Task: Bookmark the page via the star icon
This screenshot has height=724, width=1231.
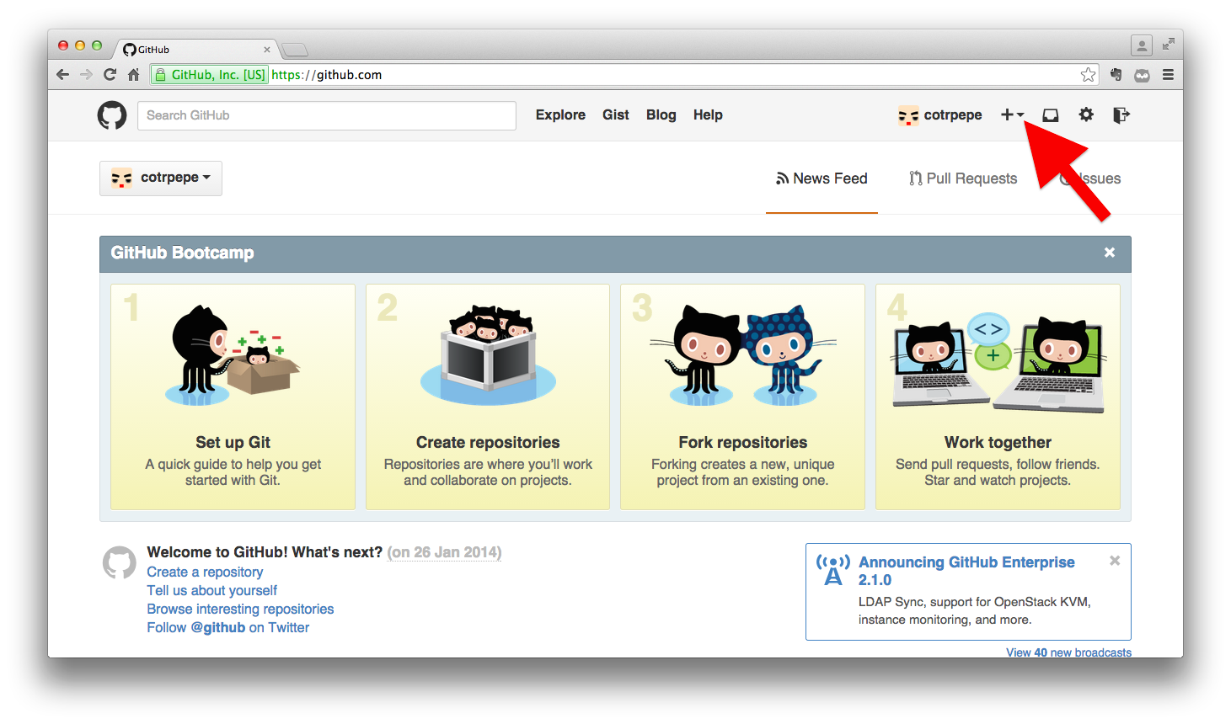Action: [x=1089, y=74]
